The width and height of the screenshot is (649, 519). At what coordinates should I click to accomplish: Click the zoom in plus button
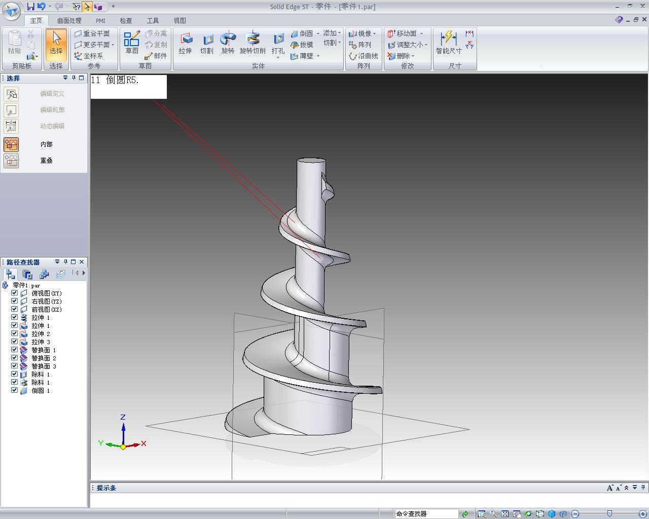click(644, 514)
